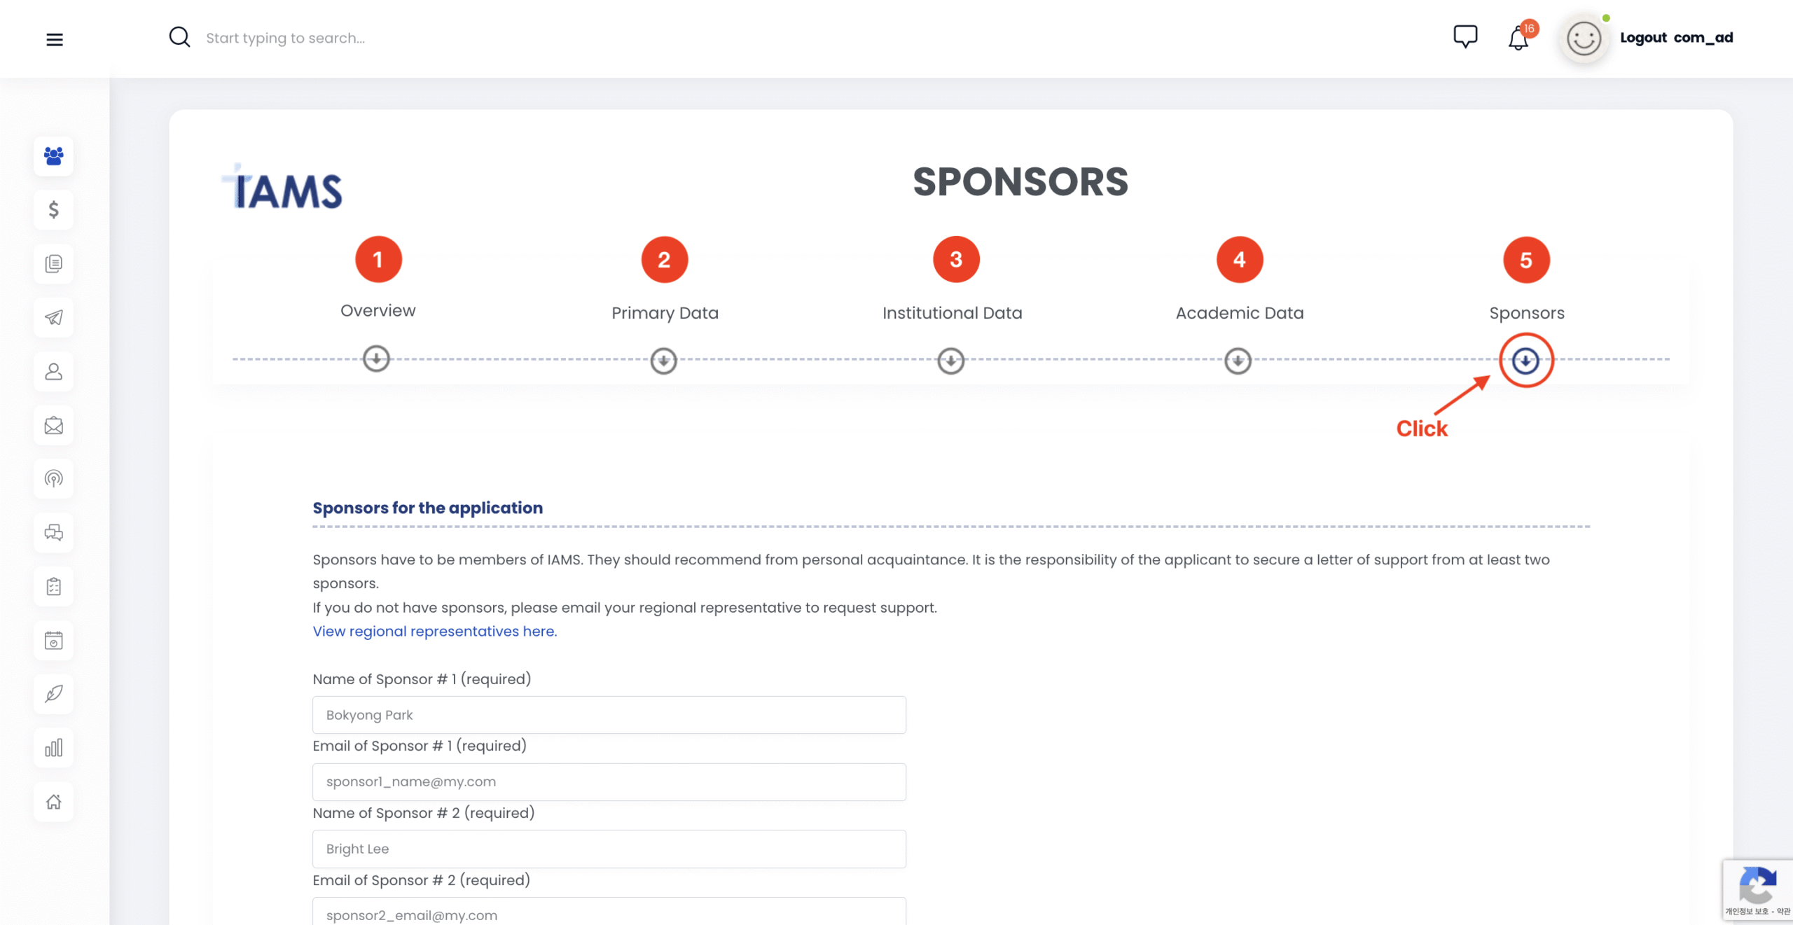Click the search input box

click(420, 38)
